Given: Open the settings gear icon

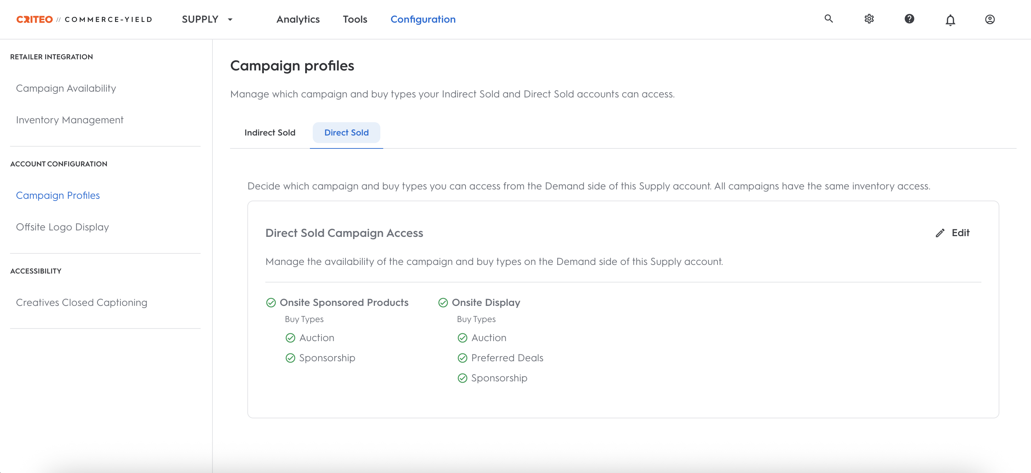Looking at the screenshot, I should tap(869, 19).
